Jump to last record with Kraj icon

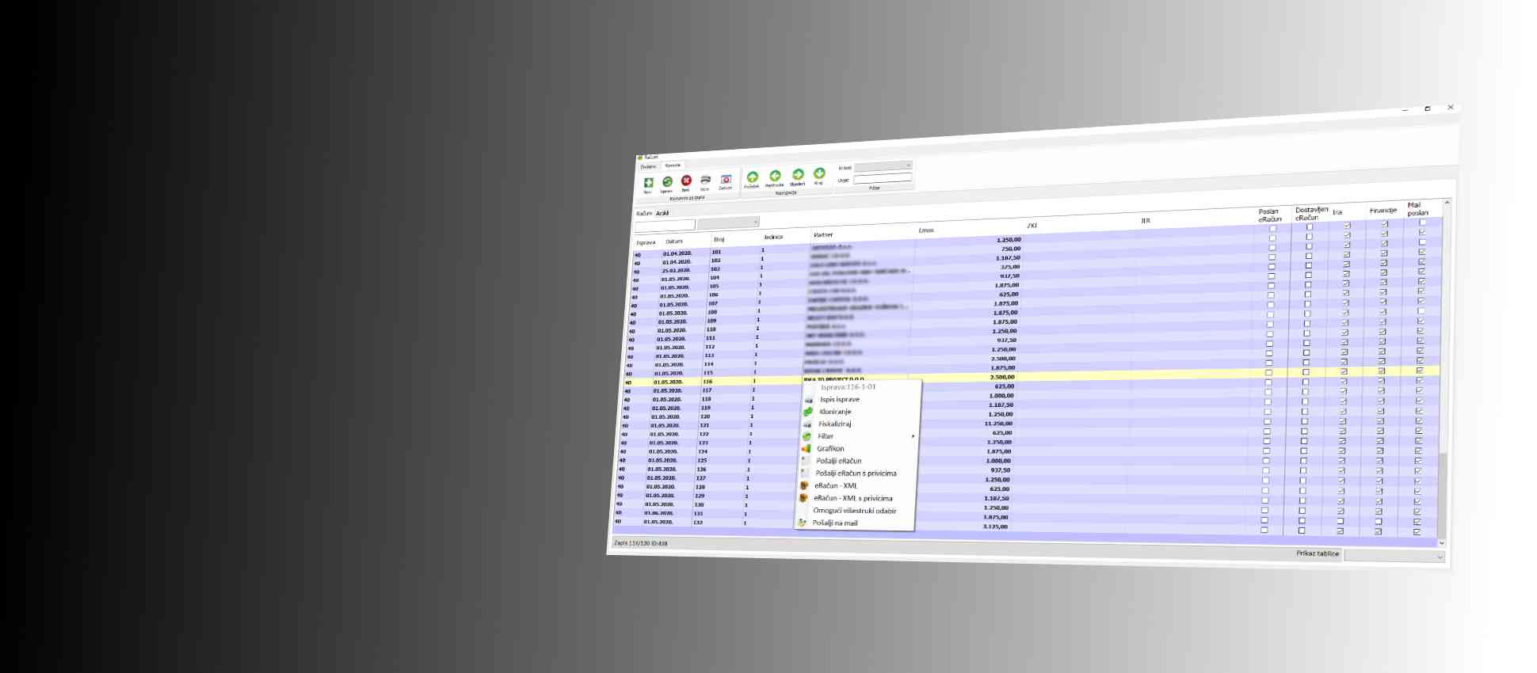819,173
